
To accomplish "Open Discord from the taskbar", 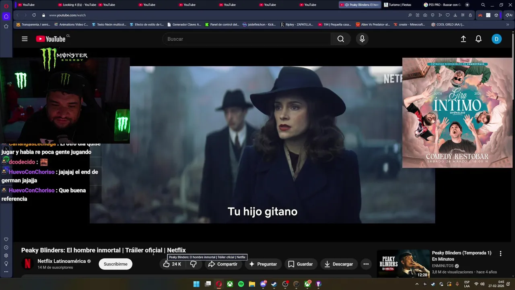I will [263, 284].
